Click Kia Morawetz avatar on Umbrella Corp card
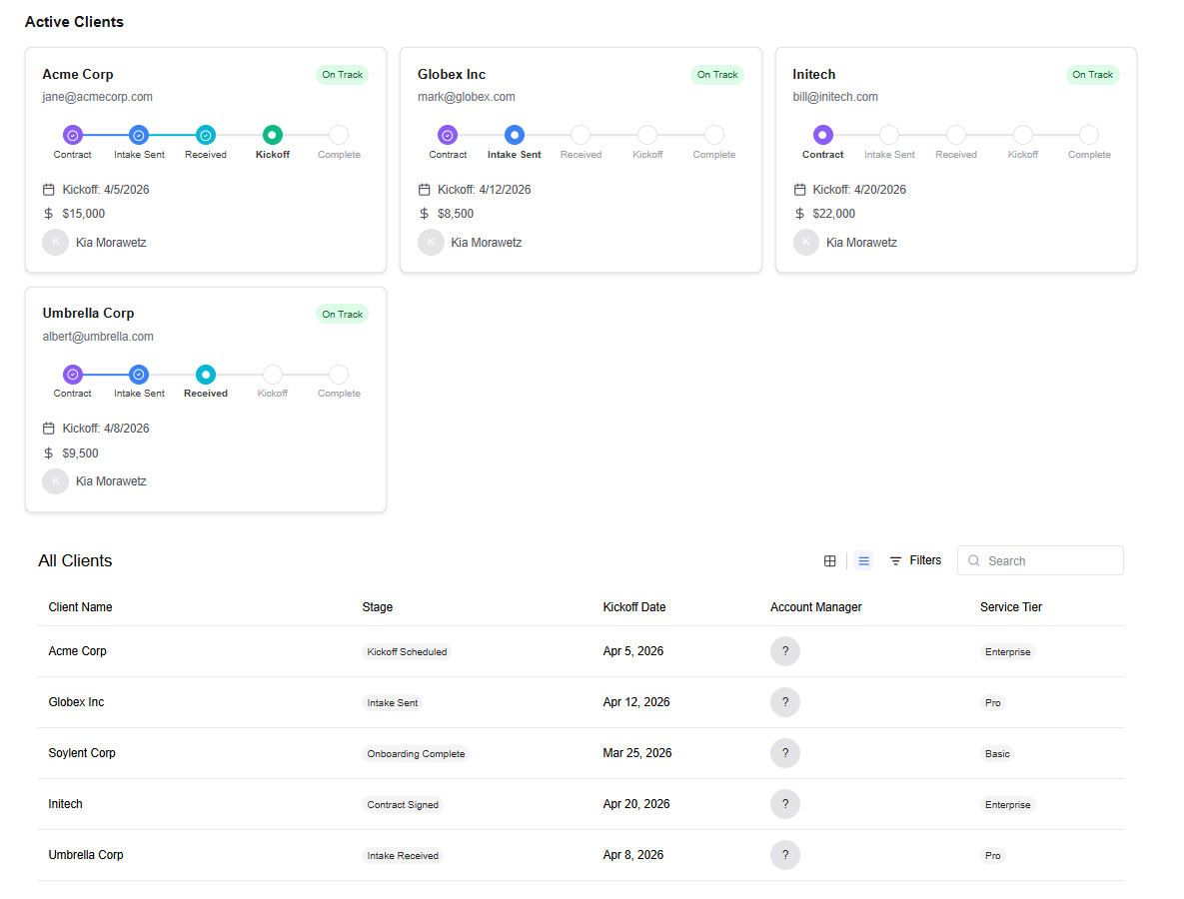The width and height of the screenshot is (1184, 899). pos(55,480)
